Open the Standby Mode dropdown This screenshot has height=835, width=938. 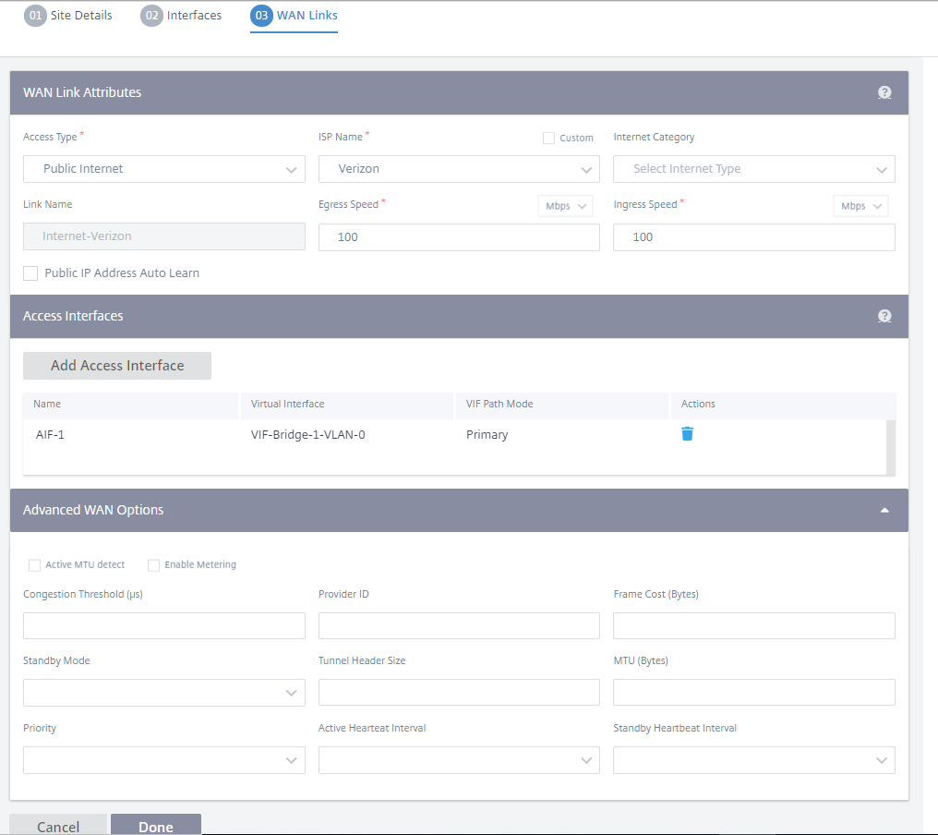pyautogui.click(x=164, y=693)
